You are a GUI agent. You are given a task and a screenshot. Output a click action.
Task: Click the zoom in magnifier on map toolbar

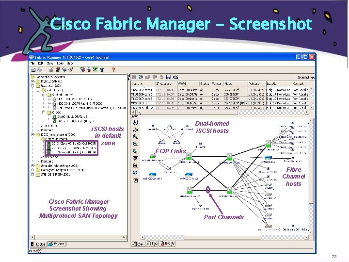(x=135, y=137)
